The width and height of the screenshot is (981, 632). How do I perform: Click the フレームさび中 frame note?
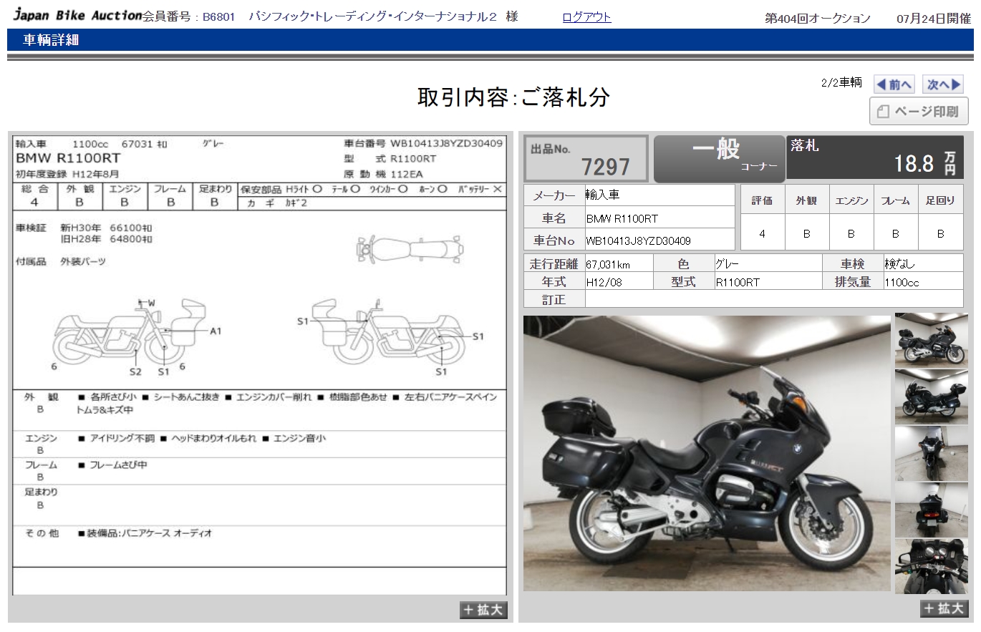point(112,465)
